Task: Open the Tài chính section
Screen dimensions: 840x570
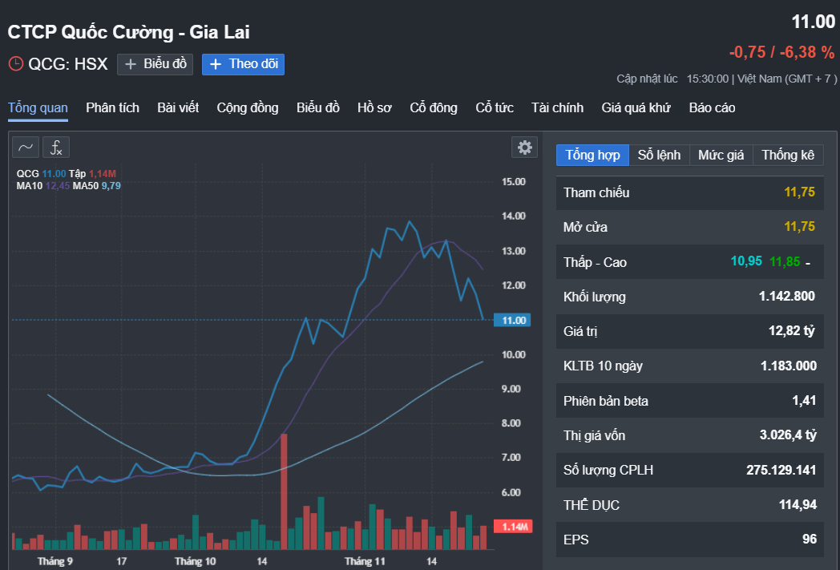Action: (x=557, y=107)
